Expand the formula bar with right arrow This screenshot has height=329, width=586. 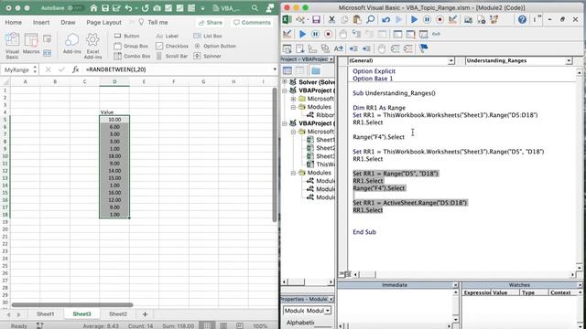275,69
